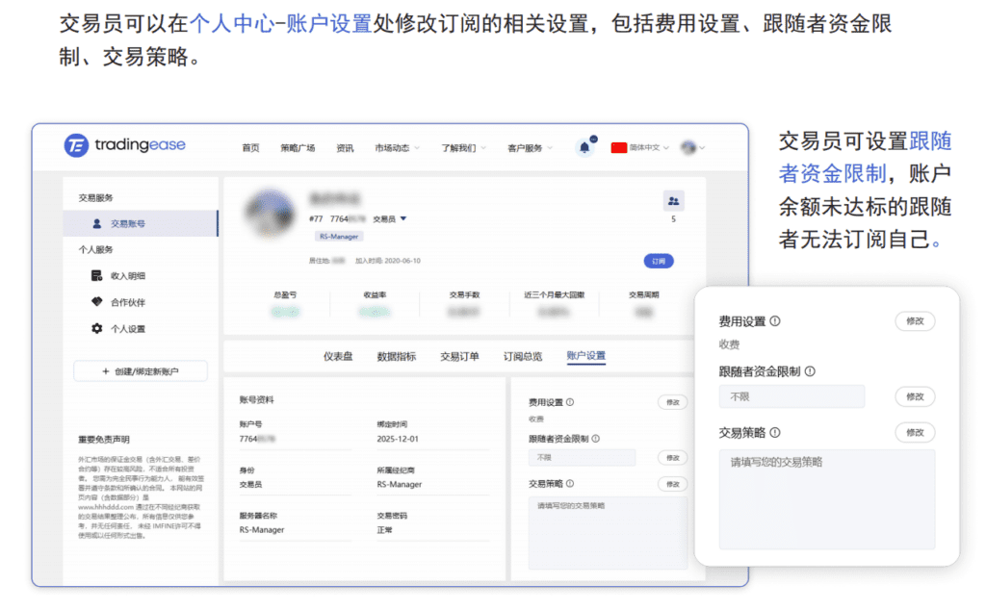Click the 交易策略 text area in enlarged callout

[x=826, y=498]
